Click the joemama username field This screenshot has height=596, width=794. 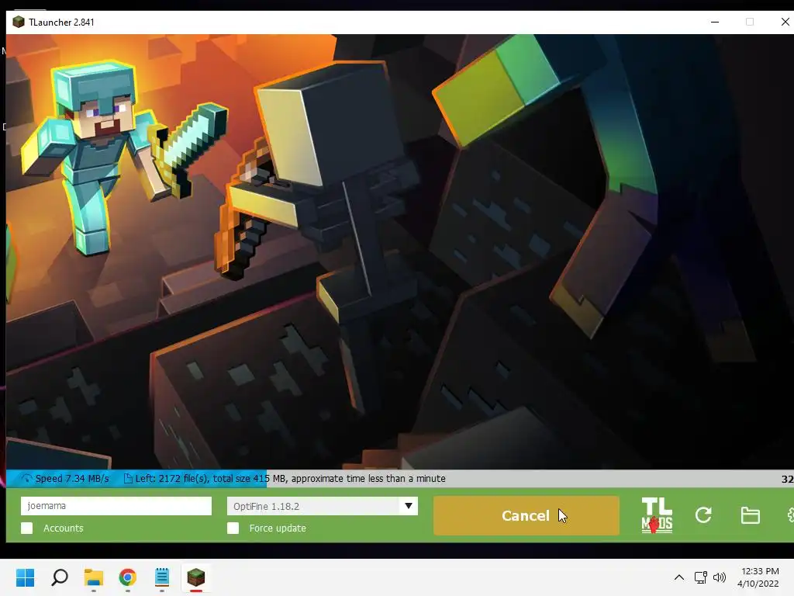[116, 506]
